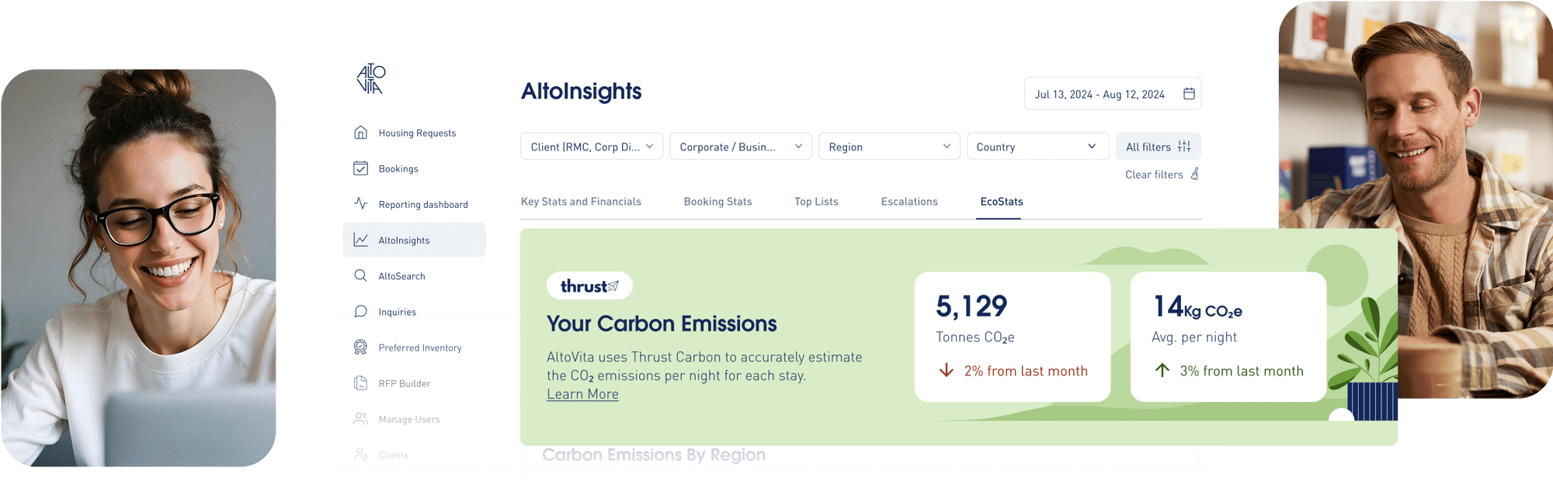Open the All filters button
The width and height of the screenshot is (1553, 488).
click(x=1158, y=147)
